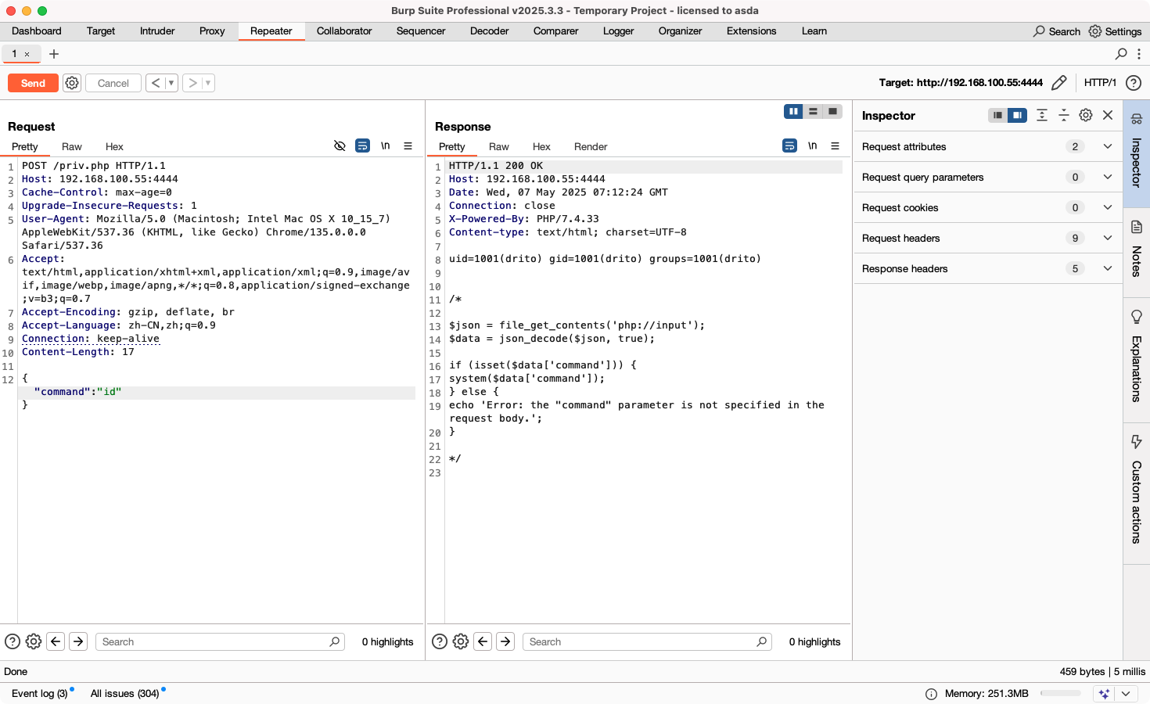The width and height of the screenshot is (1150, 704).
Task: Open the Proxy tab
Action: point(212,31)
